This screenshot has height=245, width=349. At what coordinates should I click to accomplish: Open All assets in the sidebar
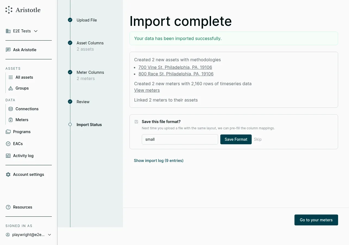click(x=24, y=77)
